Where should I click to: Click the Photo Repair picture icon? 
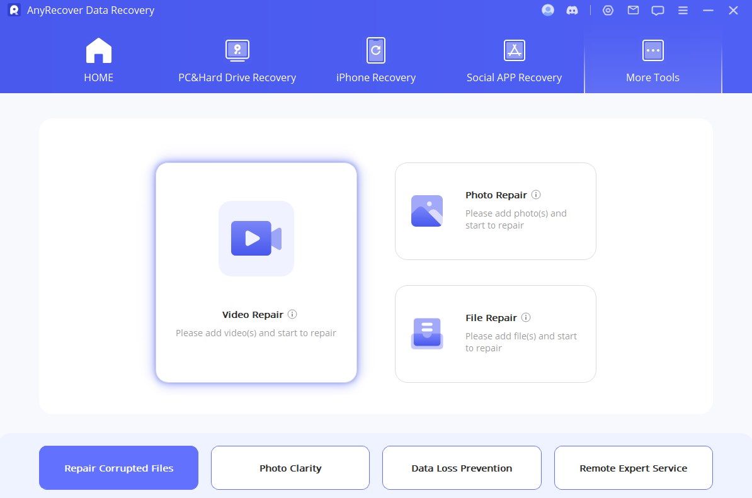click(427, 211)
